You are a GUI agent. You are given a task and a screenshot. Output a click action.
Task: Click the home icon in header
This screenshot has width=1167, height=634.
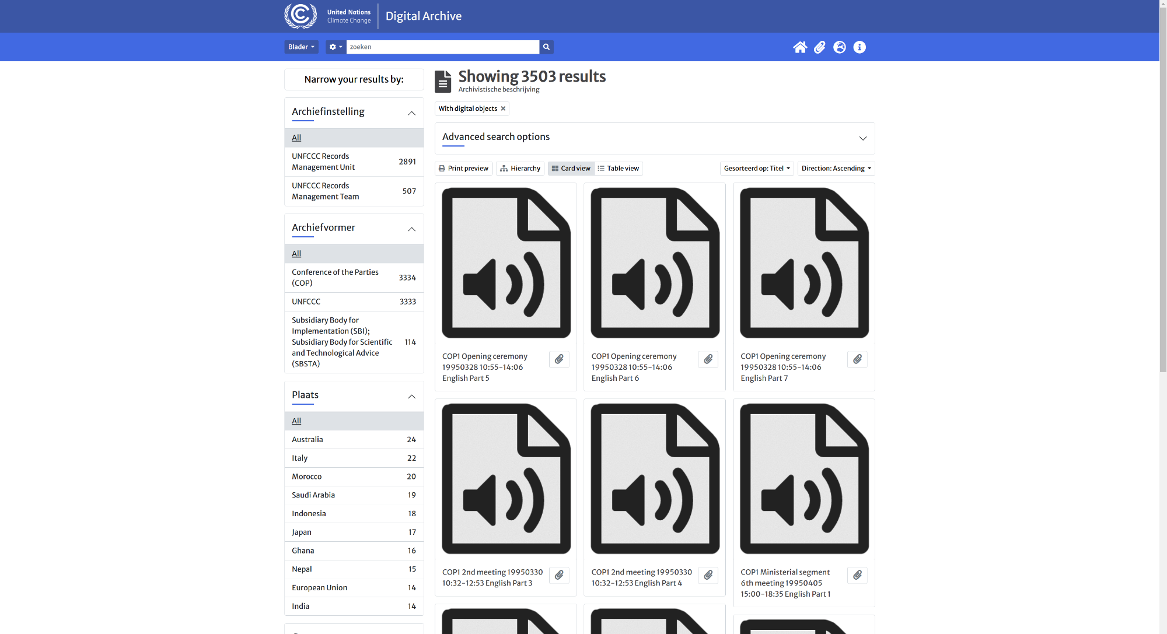point(800,47)
